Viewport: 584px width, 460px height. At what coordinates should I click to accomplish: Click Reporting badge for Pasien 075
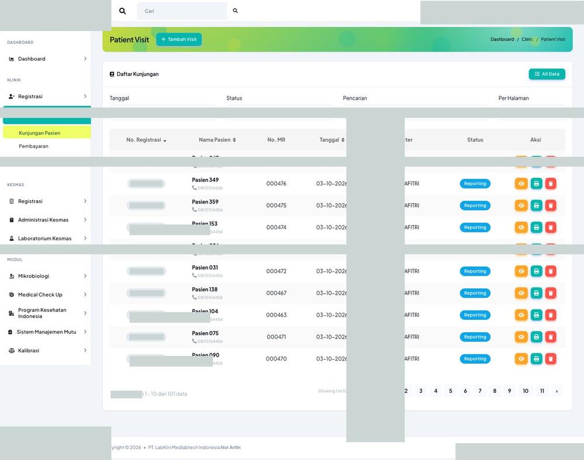pos(475,337)
